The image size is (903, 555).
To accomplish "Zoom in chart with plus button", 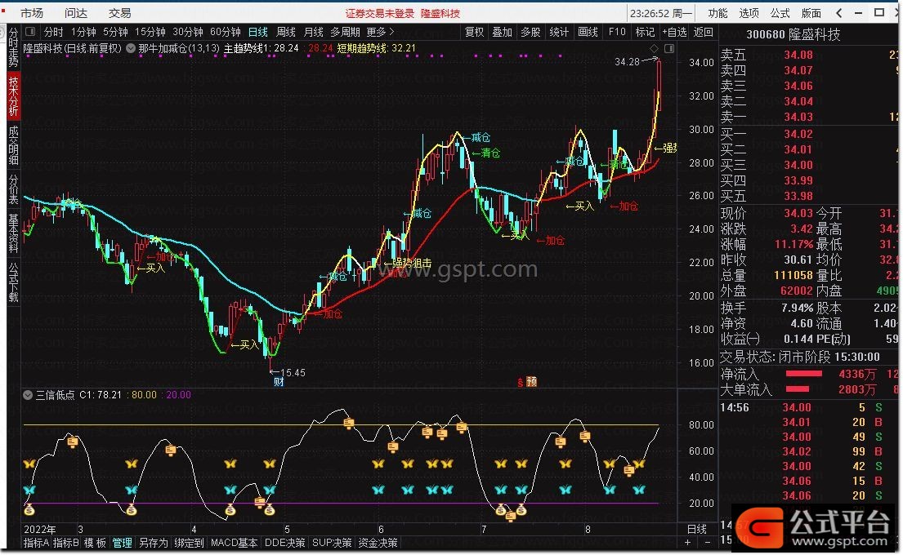I will click(687, 543).
